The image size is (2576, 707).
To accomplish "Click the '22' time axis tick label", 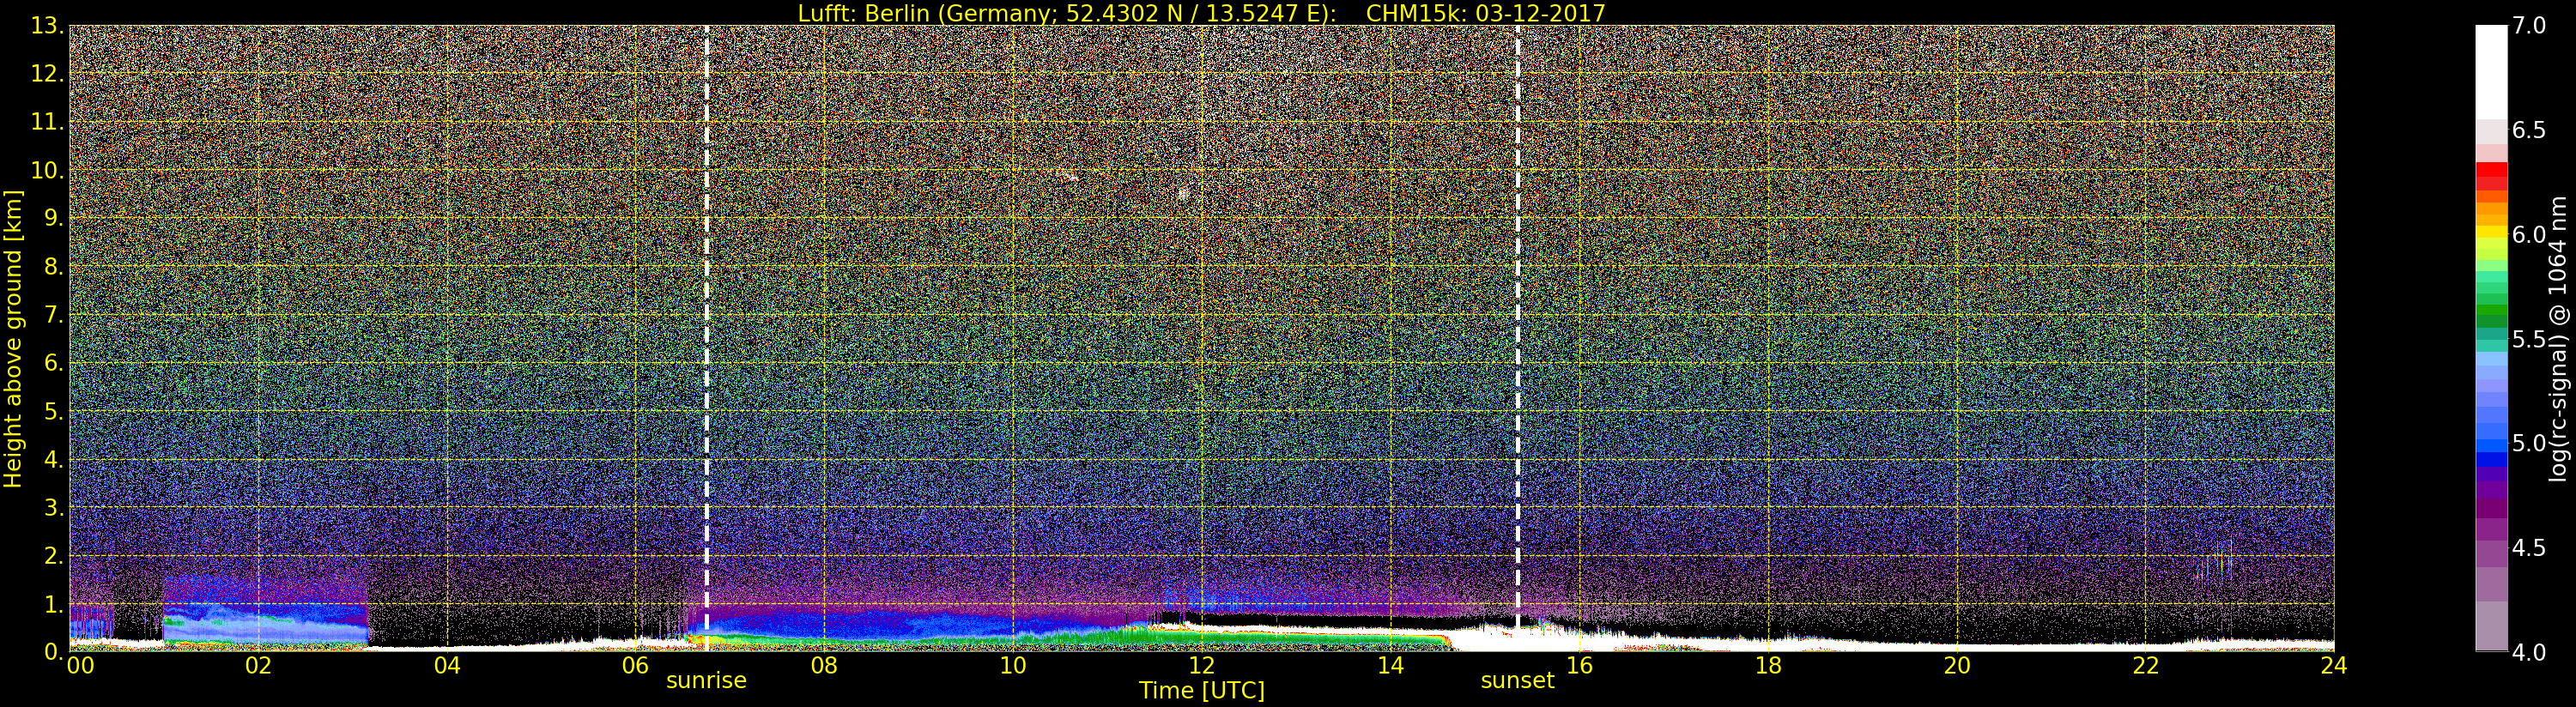I will pos(2146,666).
